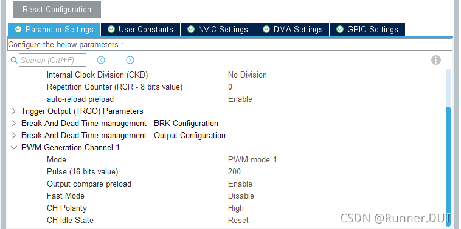Edit the Repetition Counter value 0
This screenshot has width=461, height=229.
(230, 87)
